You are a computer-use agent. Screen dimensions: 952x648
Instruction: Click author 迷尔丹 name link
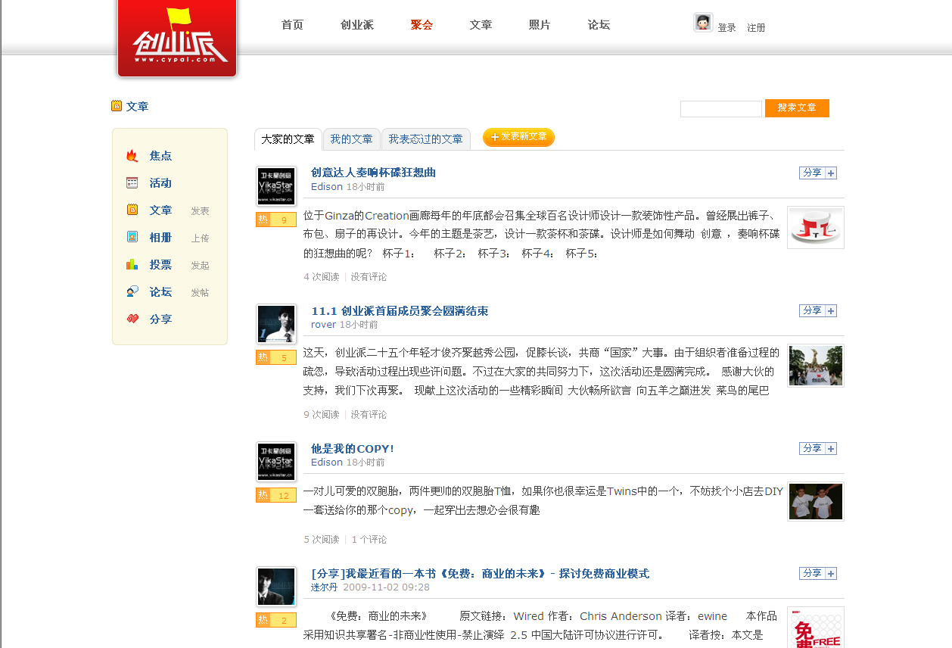click(325, 587)
